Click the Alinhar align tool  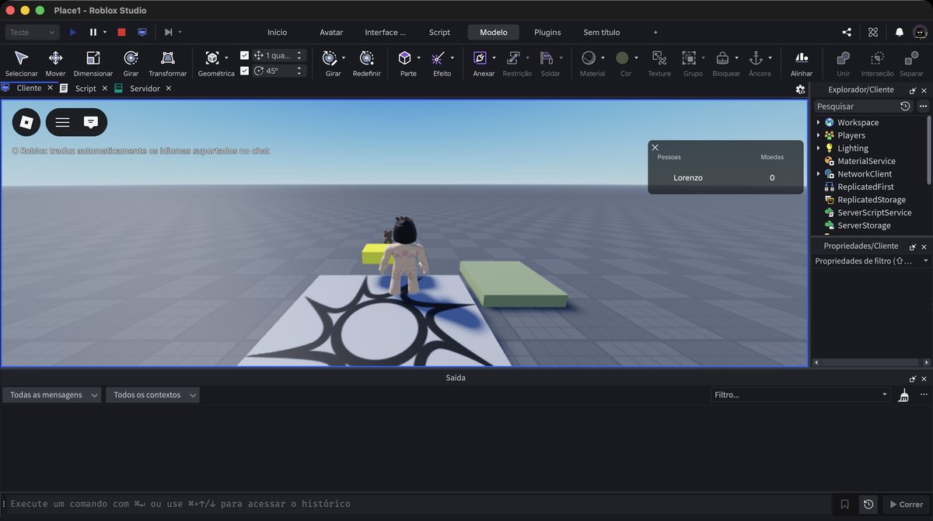click(x=802, y=58)
